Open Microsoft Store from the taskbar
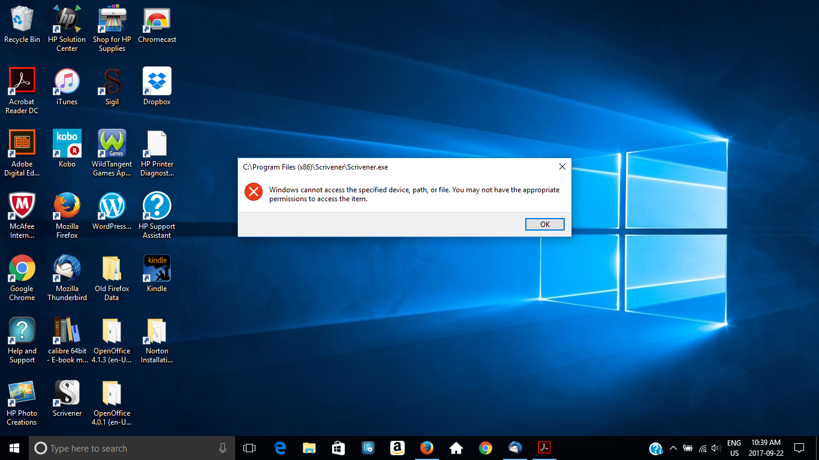This screenshot has height=460, width=819. click(x=339, y=448)
